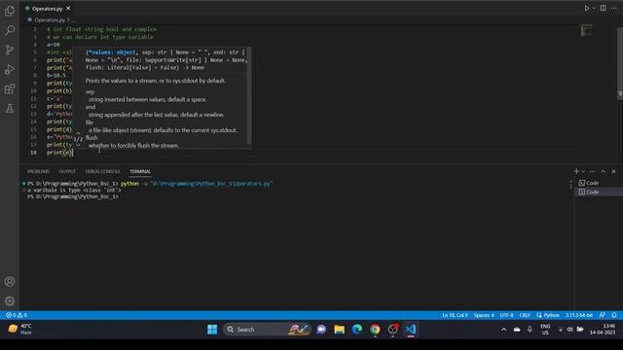The height and width of the screenshot is (350, 623).
Task: Open the chat app in the taskbar
Action: [x=321, y=330]
